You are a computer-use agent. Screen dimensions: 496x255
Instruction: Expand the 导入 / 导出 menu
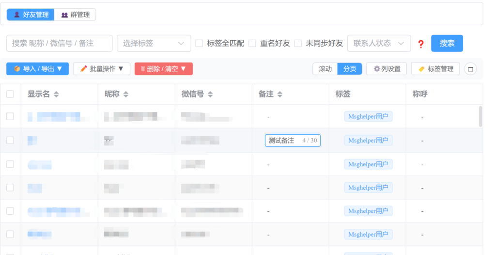coord(38,69)
